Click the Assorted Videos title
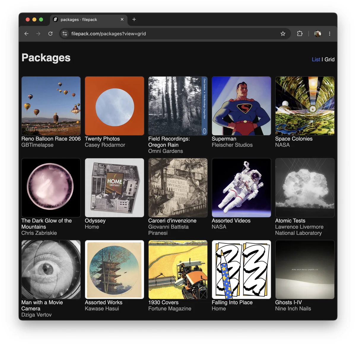 (231, 221)
